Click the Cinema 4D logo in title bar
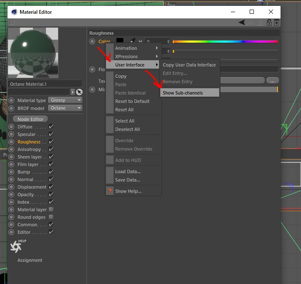The height and width of the screenshot is (284, 301). click(x=14, y=12)
